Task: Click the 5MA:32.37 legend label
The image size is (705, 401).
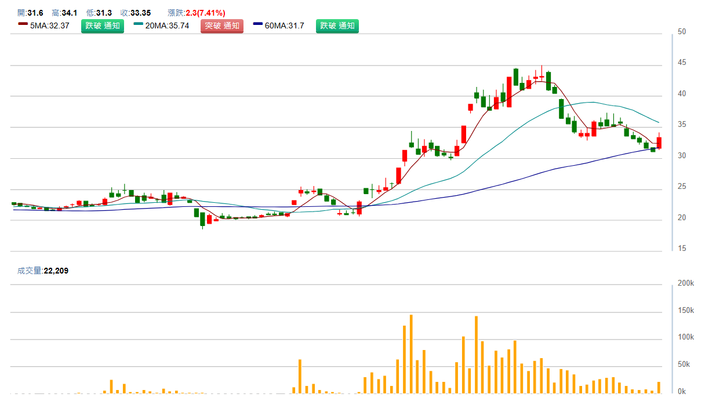Action: [x=49, y=26]
